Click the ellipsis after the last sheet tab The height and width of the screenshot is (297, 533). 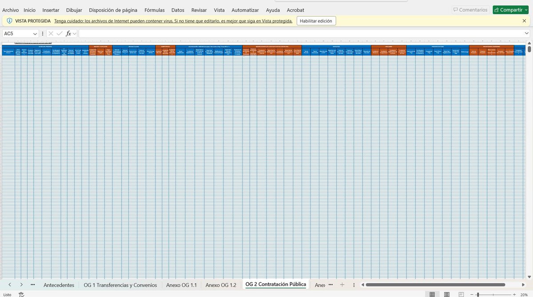[330, 284]
